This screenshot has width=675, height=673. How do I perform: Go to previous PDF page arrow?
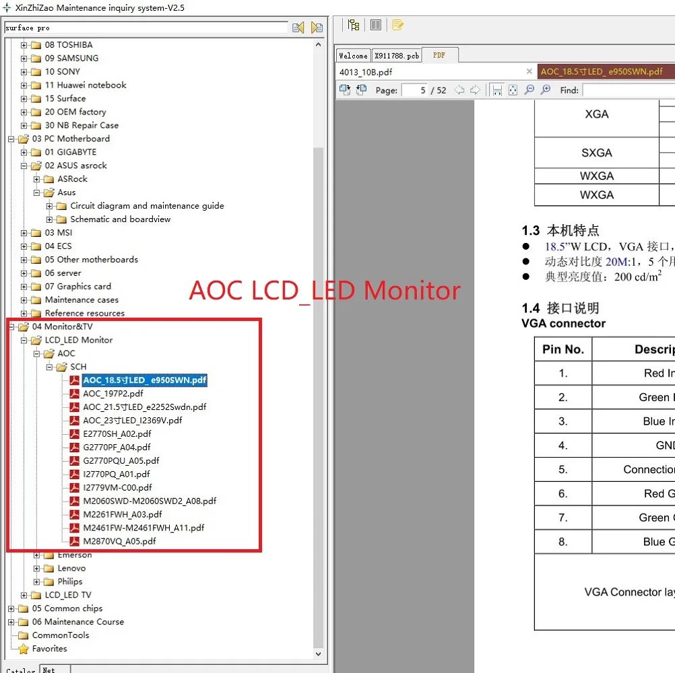[459, 90]
